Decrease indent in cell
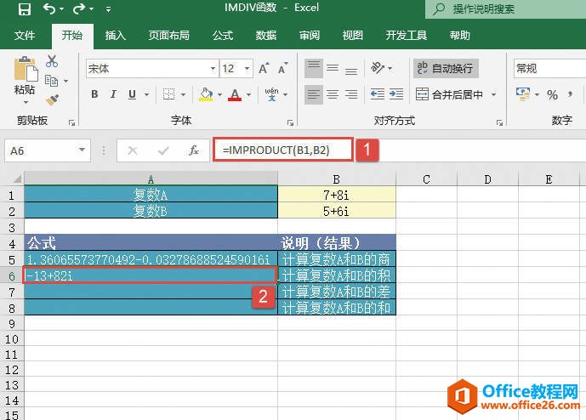 coord(378,94)
